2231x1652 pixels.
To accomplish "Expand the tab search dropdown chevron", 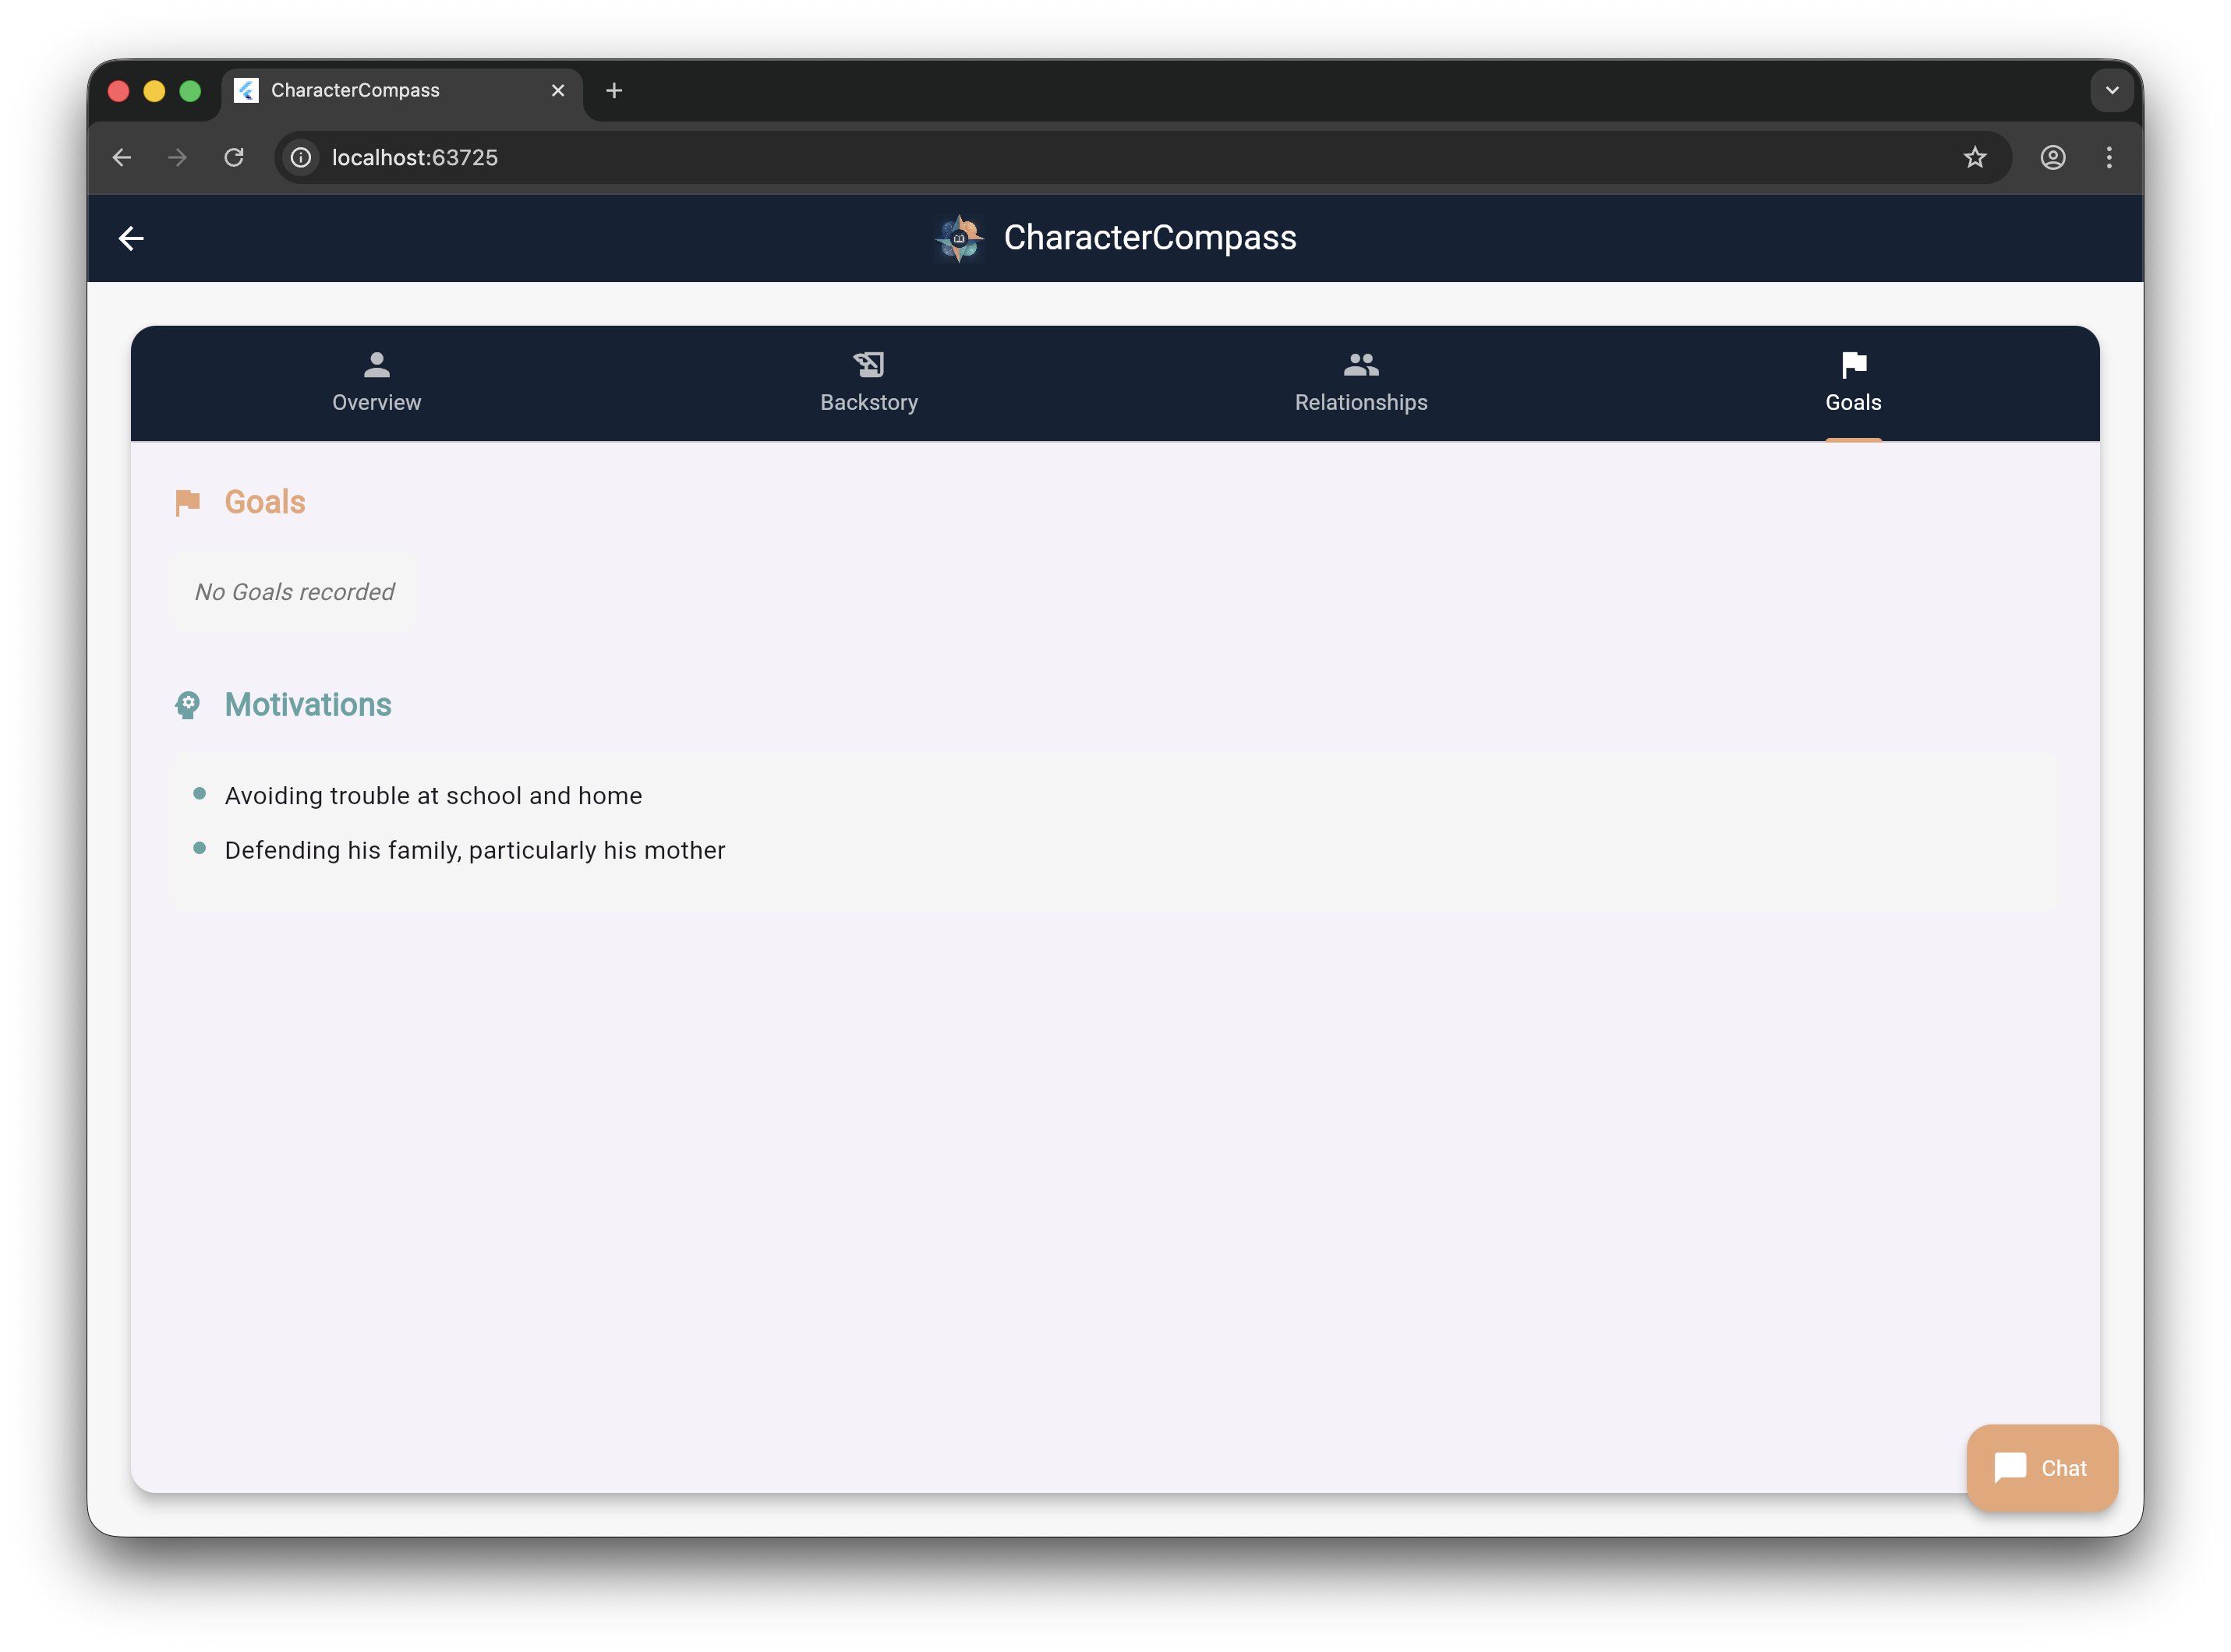I will coord(2111,90).
